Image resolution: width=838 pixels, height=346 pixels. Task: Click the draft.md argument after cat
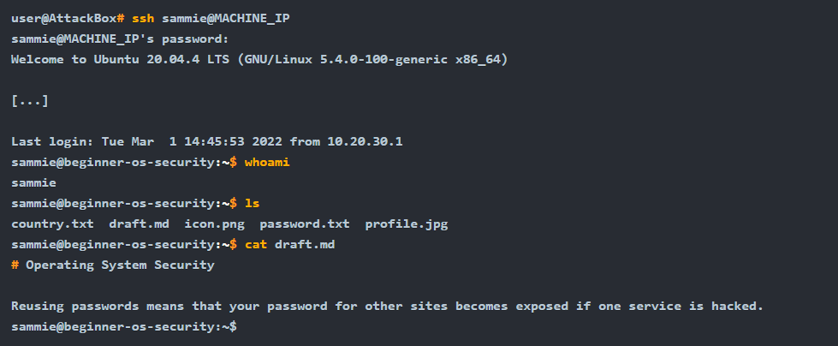pyautogui.click(x=305, y=244)
